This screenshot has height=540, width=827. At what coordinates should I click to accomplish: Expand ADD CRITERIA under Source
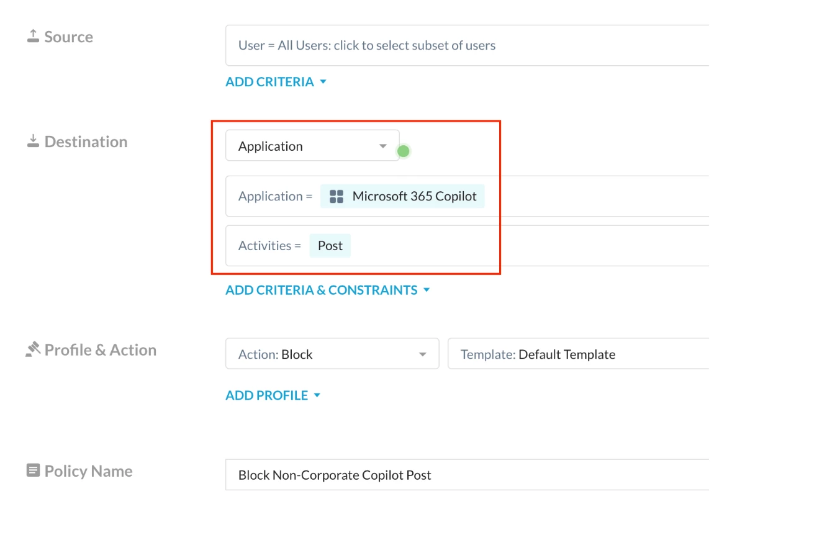pos(276,82)
